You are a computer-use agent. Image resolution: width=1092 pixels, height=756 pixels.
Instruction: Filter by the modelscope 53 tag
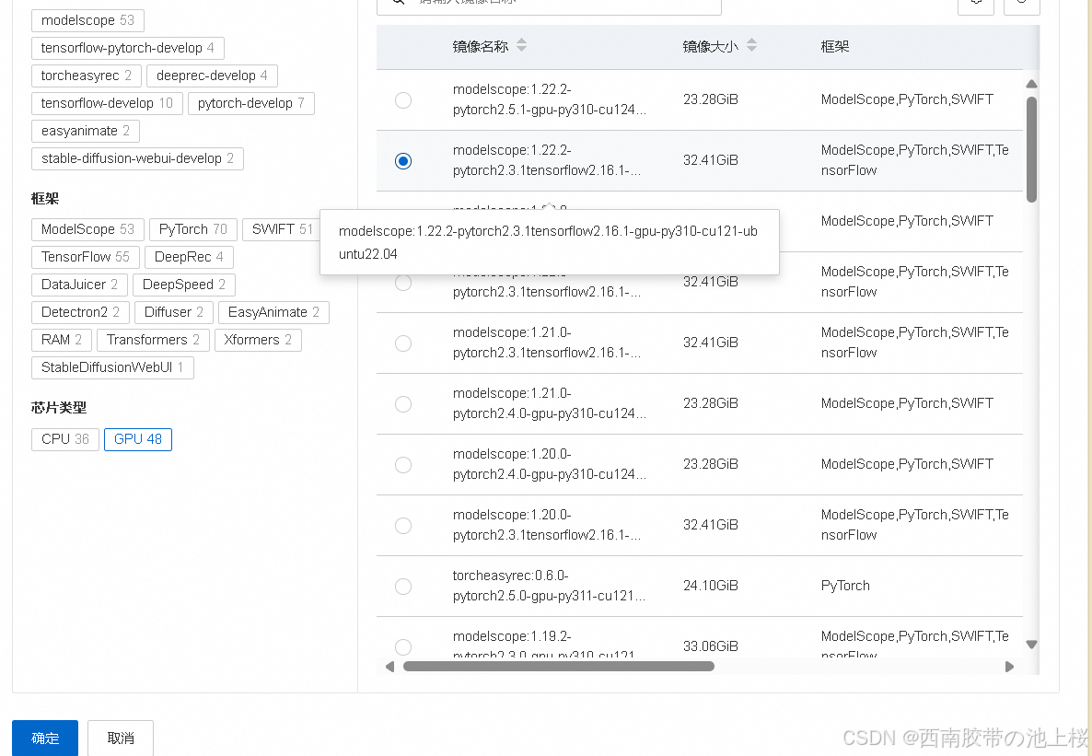pos(87,20)
